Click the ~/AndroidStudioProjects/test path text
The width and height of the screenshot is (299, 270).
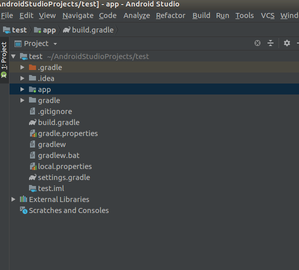pos(98,56)
